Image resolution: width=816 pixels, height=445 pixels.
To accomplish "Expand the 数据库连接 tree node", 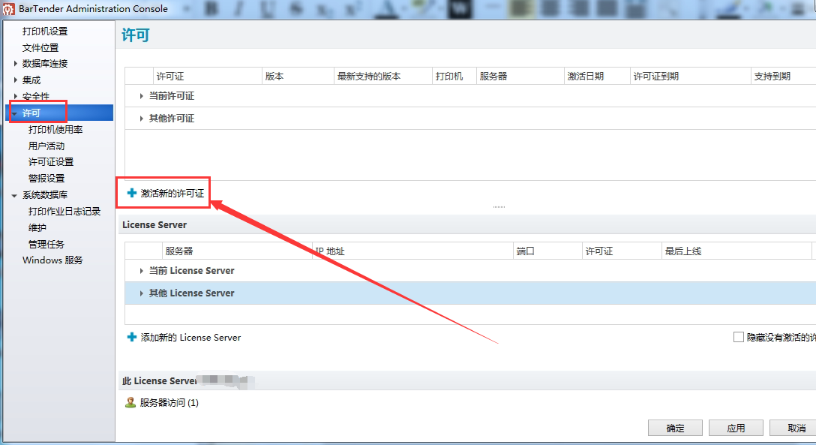I will (x=16, y=64).
